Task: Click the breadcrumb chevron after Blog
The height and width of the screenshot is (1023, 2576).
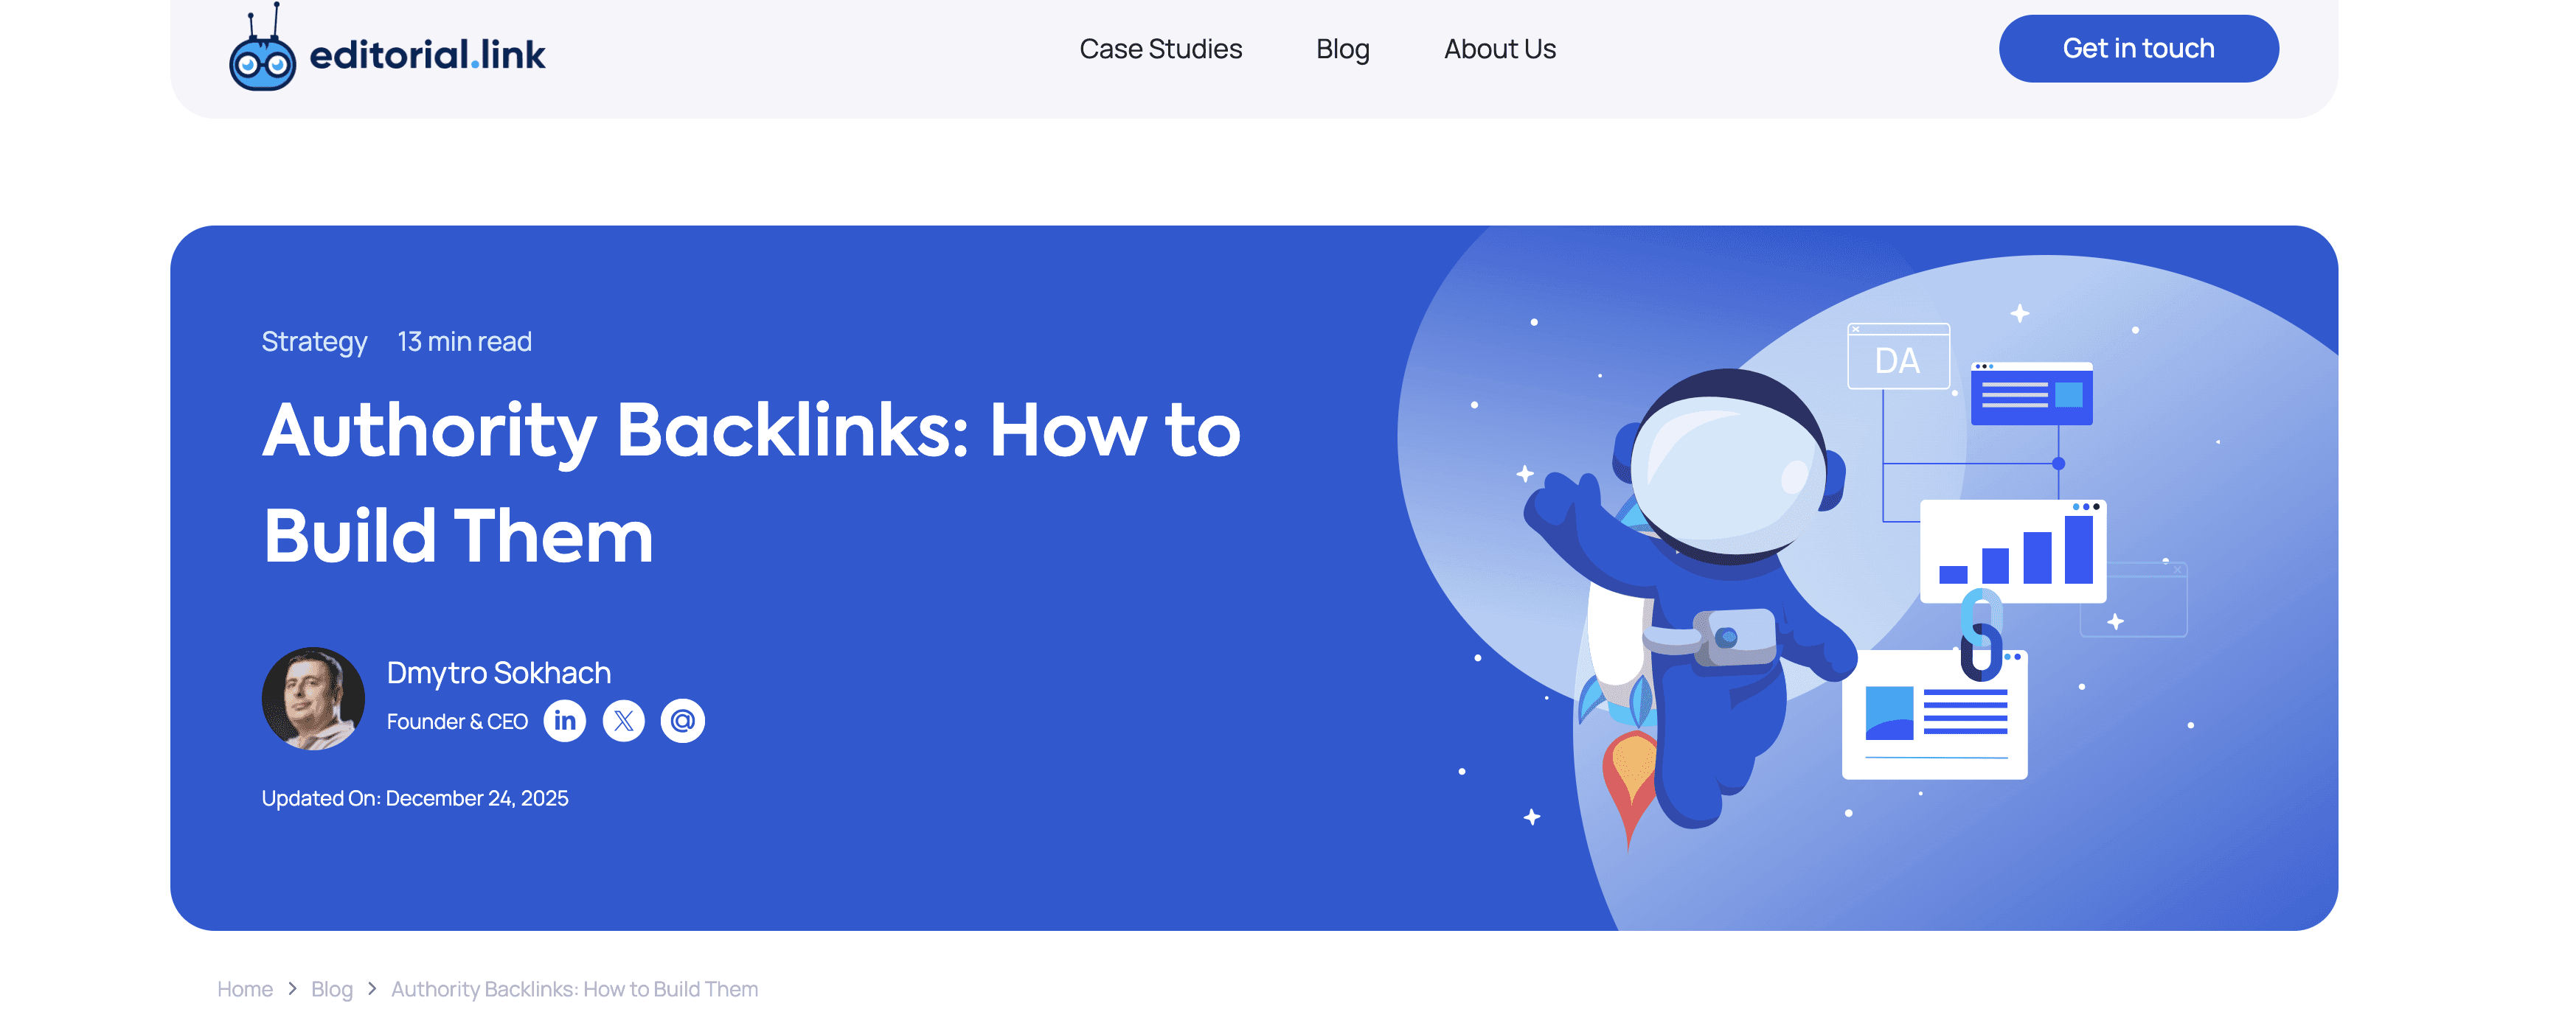Action: 372,988
